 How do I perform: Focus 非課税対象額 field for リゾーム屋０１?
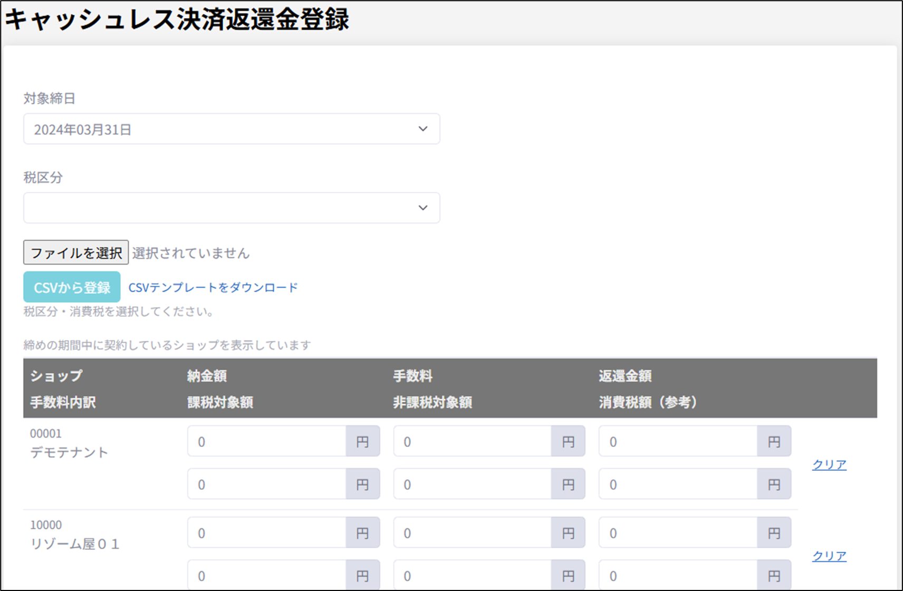[x=472, y=575]
